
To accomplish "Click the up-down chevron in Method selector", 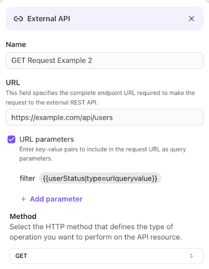I will [x=191, y=256].
